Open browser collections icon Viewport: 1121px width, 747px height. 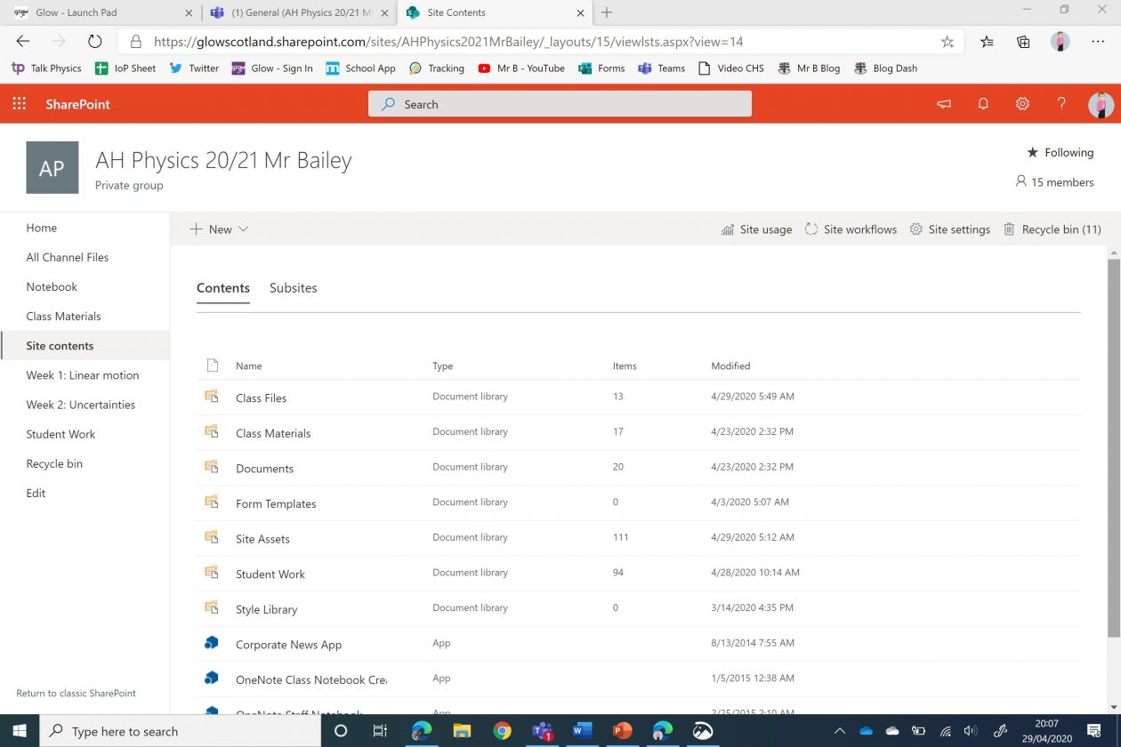1023,42
